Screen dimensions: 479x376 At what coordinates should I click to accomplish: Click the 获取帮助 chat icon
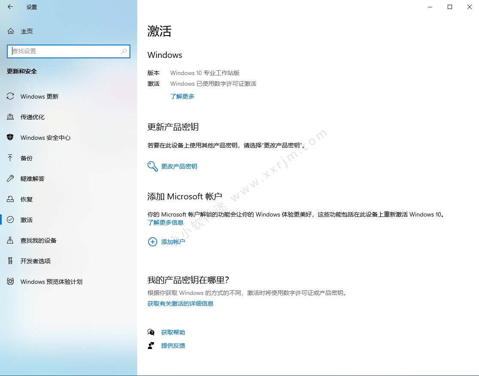coord(151,332)
